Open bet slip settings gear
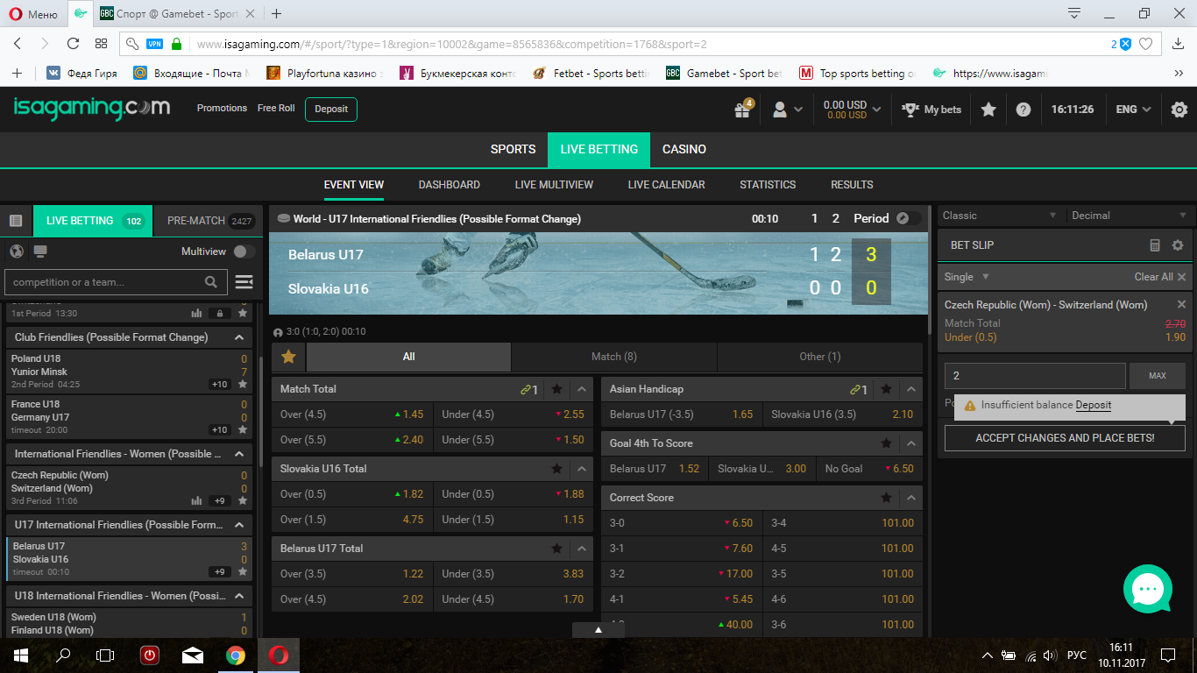This screenshot has height=673, width=1197. pyautogui.click(x=1178, y=245)
